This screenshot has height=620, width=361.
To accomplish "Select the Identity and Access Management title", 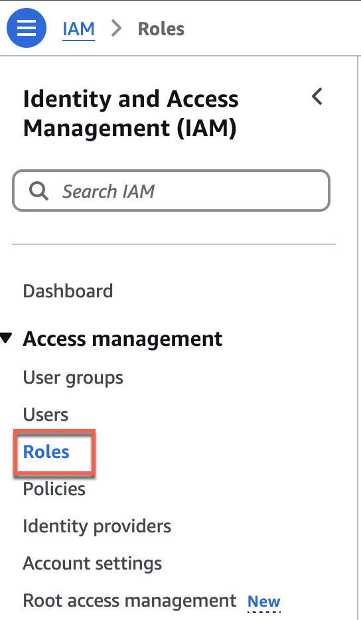I will (x=131, y=114).
